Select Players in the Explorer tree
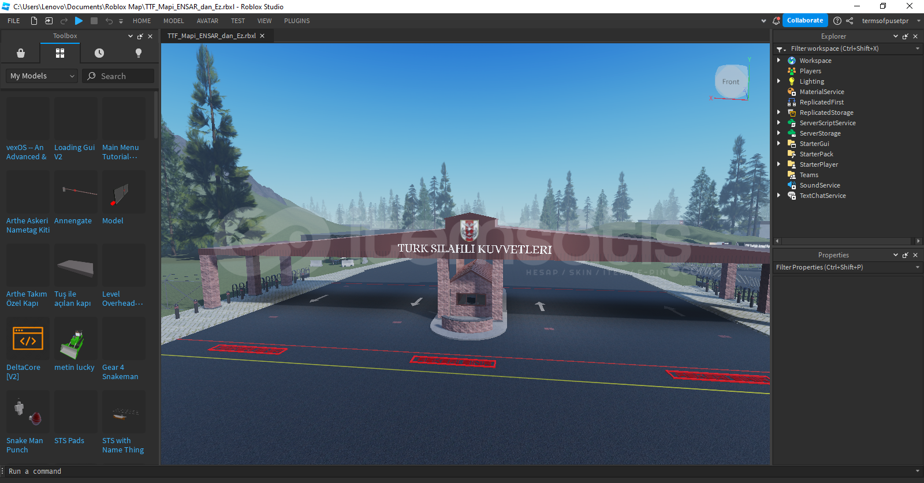 point(810,71)
